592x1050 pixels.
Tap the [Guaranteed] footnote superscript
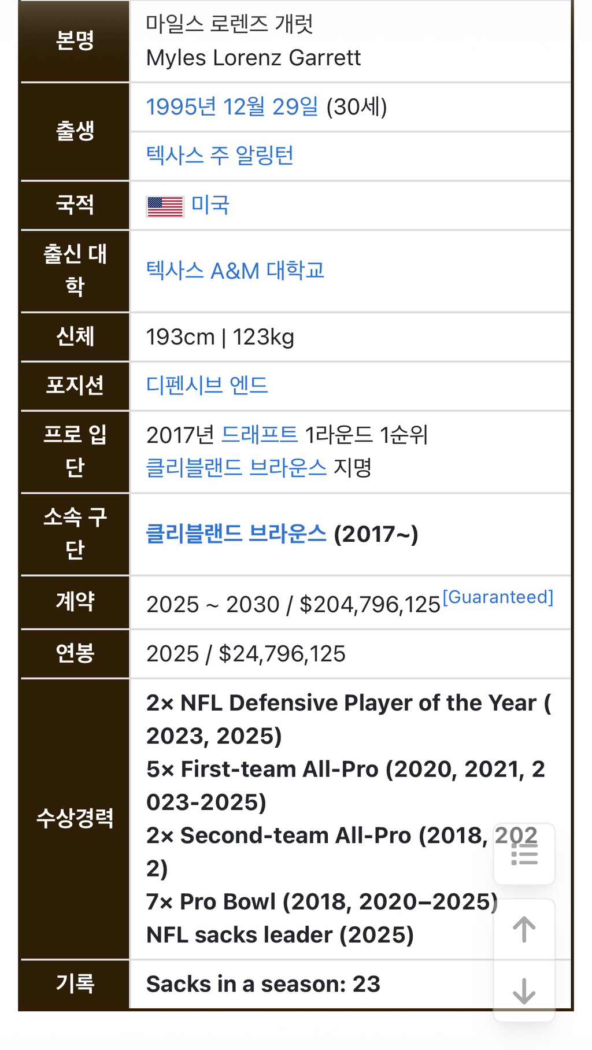498,597
